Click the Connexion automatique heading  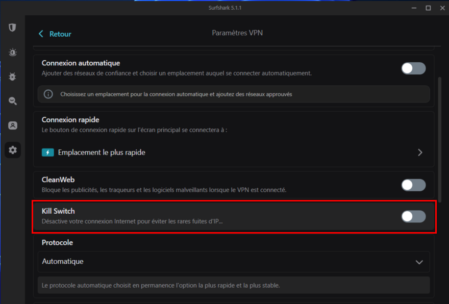81,63
